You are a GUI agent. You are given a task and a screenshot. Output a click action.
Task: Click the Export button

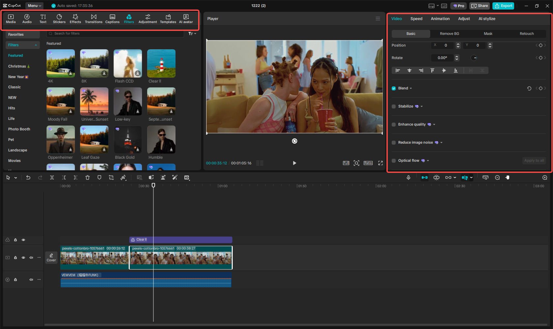tap(503, 6)
